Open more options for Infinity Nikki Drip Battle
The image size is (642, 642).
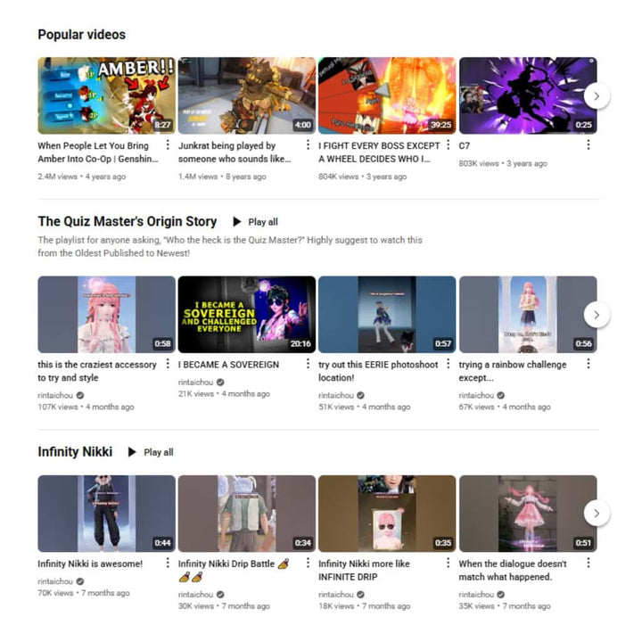[308, 563]
